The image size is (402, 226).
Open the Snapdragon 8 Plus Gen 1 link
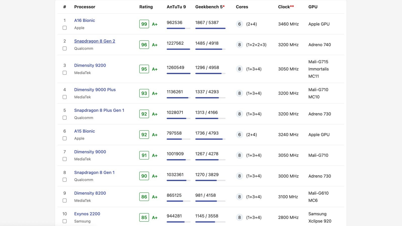pyautogui.click(x=99, y=110)
